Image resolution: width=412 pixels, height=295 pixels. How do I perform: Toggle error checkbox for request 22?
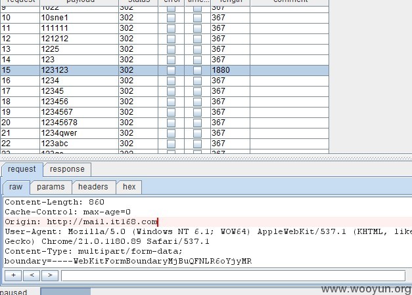[x=171, y=144]
